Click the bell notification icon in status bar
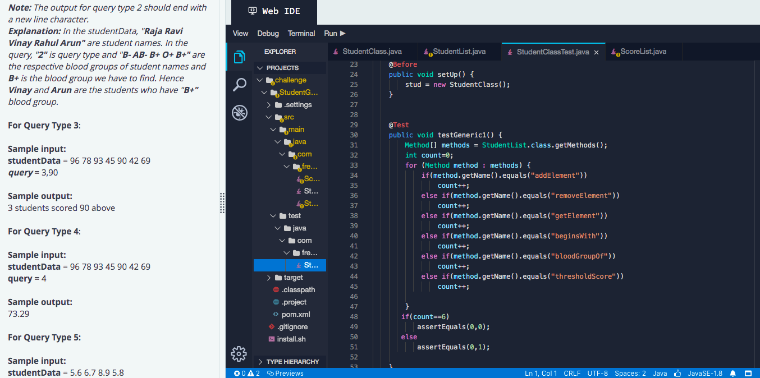This screenshot has height=378, width=760. point(734,372)
